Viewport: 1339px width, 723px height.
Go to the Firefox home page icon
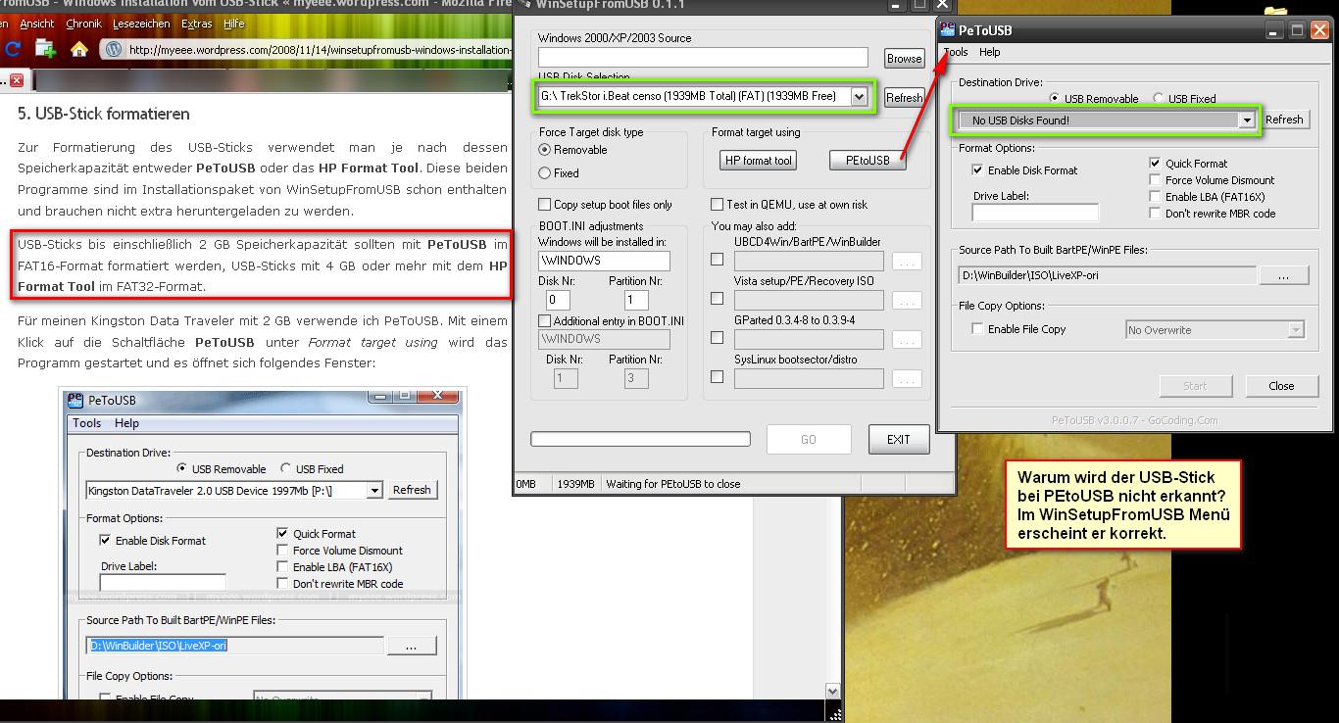coord(79,48)
